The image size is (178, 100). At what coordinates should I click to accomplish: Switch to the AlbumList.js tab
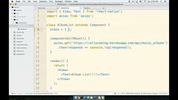pos(65,8)
